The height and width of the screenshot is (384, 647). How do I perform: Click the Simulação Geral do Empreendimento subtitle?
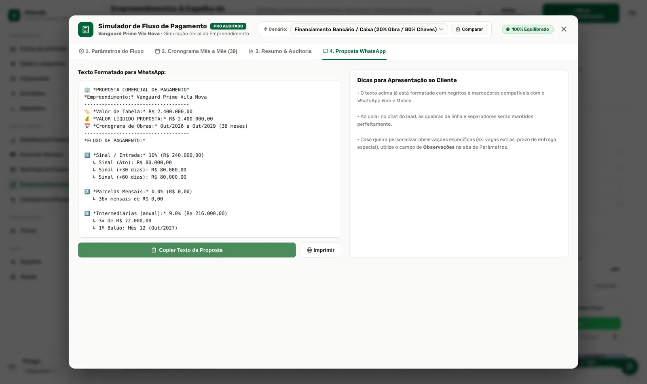tap(207, 34)
